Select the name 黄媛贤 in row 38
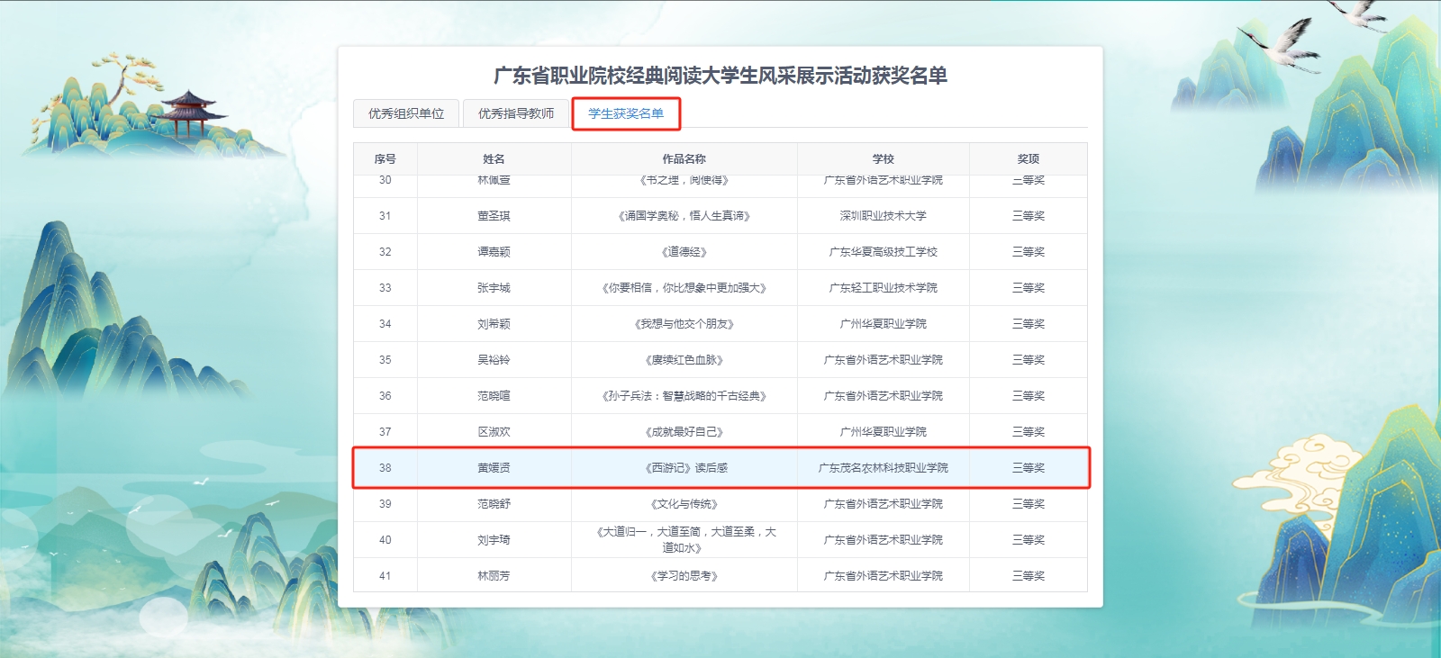 494,468
